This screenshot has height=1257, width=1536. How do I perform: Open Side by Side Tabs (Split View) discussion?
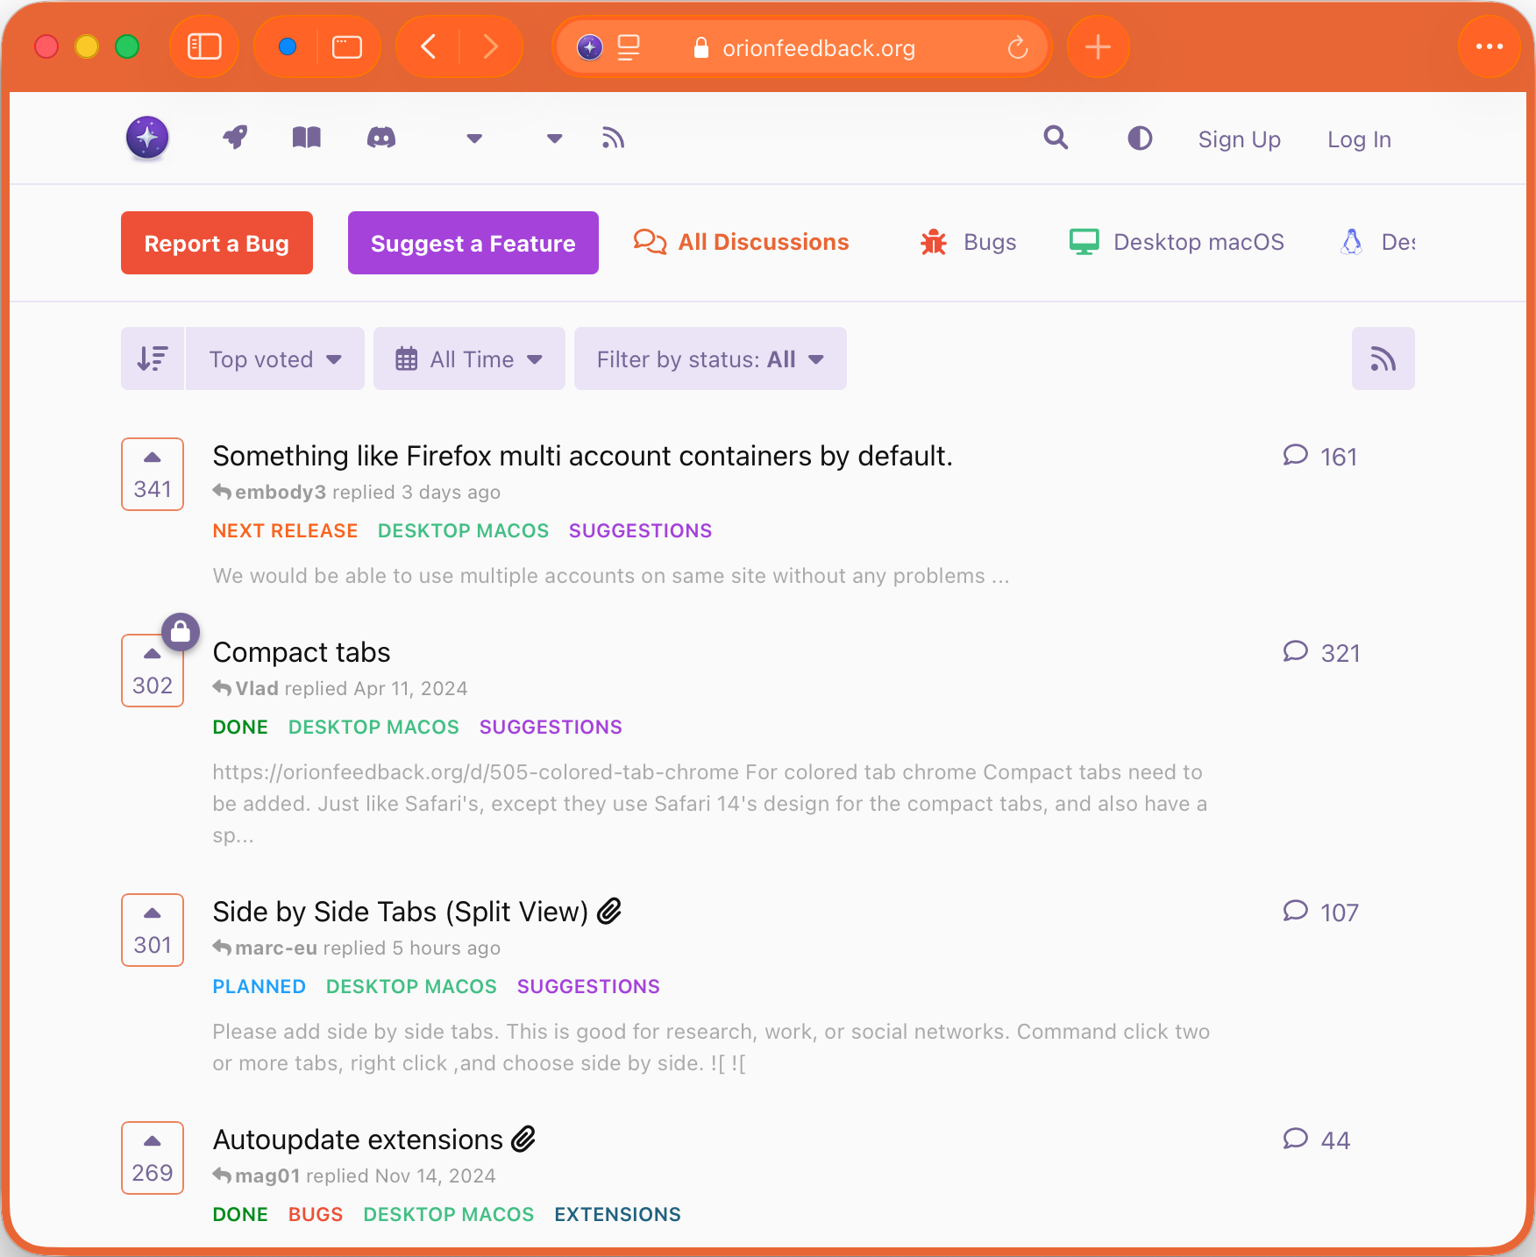(401, 912)
